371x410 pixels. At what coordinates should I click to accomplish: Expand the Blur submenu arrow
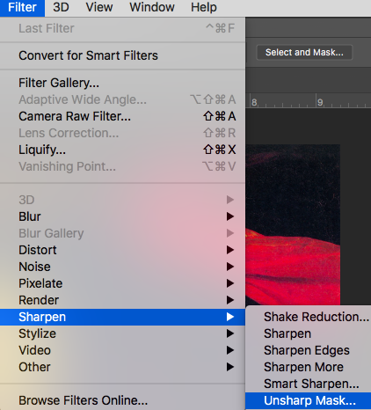(230, 216)
